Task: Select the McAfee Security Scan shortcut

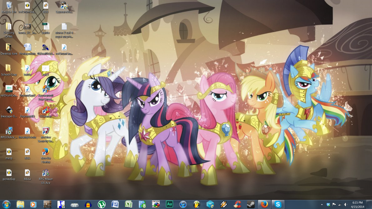Action: click(46, 135)
